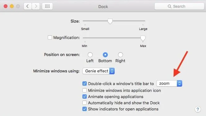Viewport: 206px width, 116px height.
Task: Select Right dock position radio button
Action: tap(120, 55)
